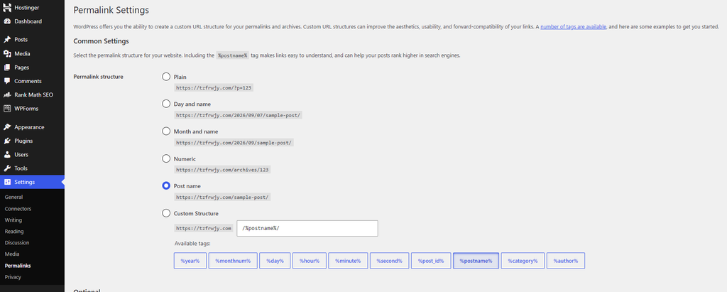Image resolution: width=727 pixels, height=292 pixels.
Task: Open the Discussion settings submenu
Action: tap(17, 243)
